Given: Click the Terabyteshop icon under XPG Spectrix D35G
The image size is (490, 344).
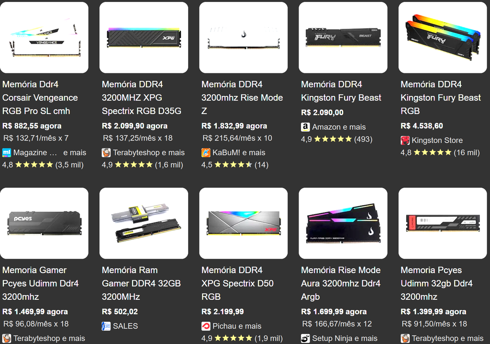Looking at the screenshot, I should [x=106, y=153].
